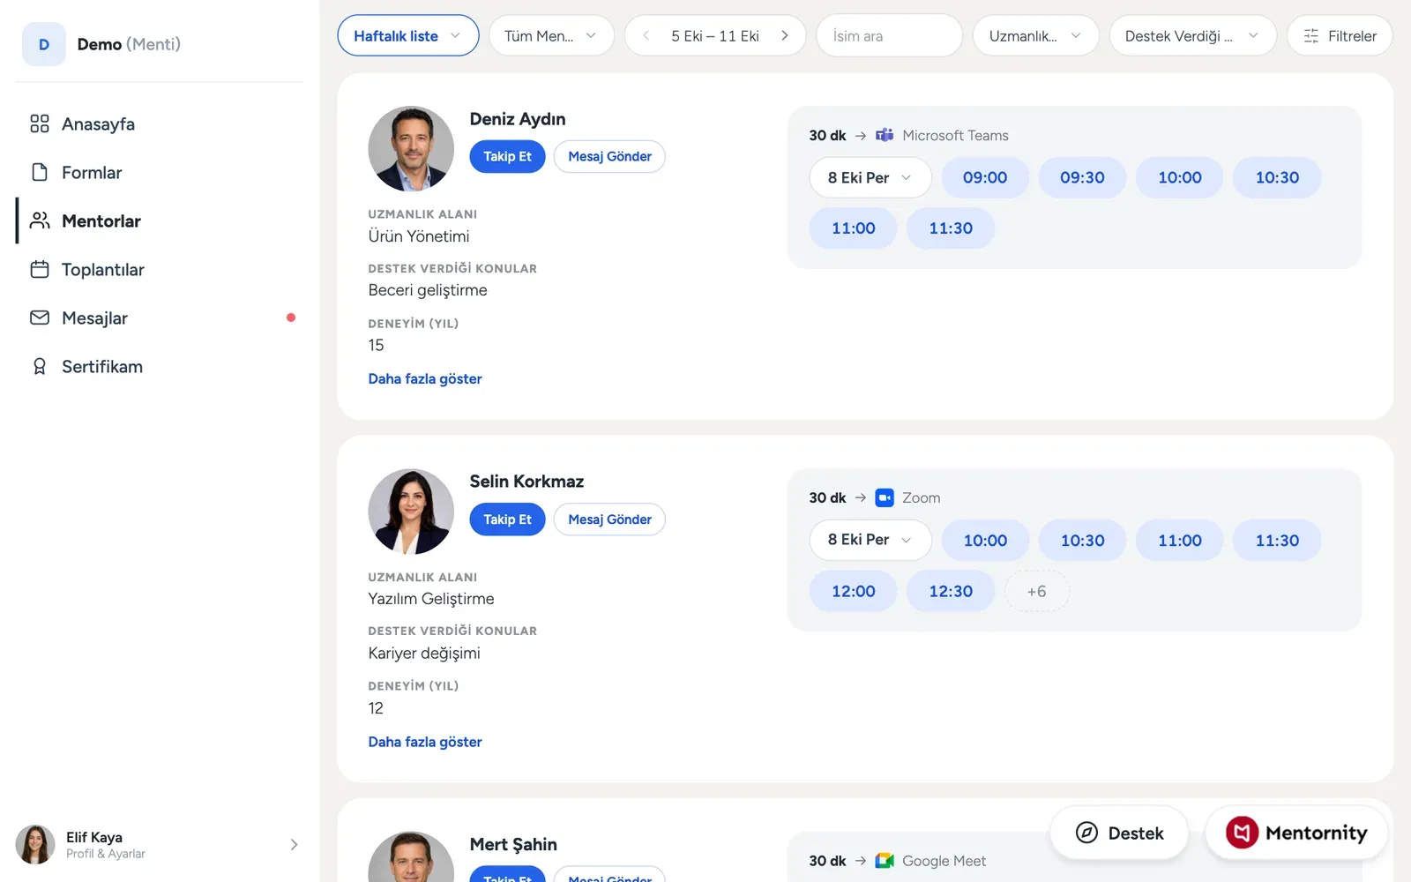This screenshot has width=1411, height=882.
Task: Go to previous week arrow
Action: [x=646, y=36]
